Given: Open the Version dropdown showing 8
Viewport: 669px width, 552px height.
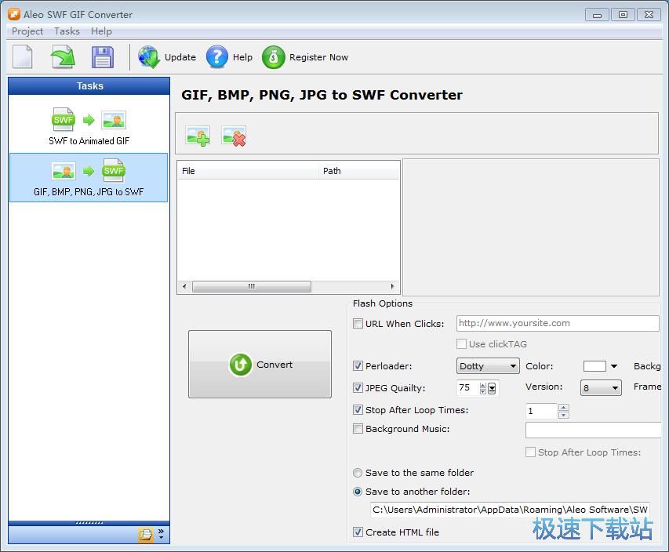Looking at the screenshot, I should 601,388.
